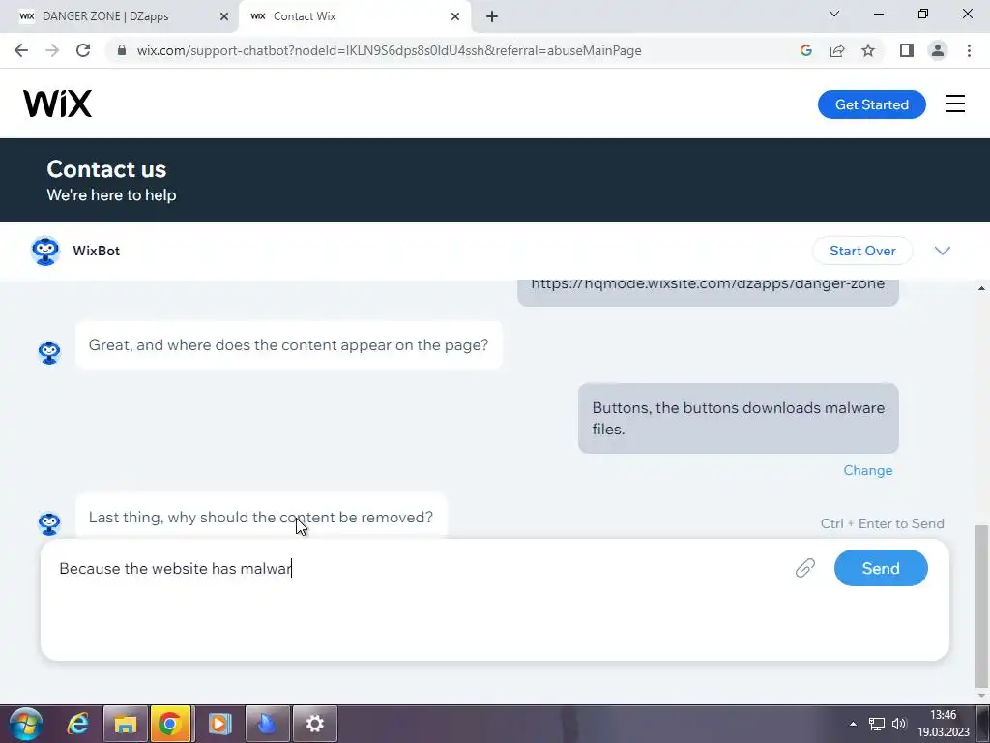990x743 pixels.
Task: Close the DANGER ZONE tab
Action: 224,16
